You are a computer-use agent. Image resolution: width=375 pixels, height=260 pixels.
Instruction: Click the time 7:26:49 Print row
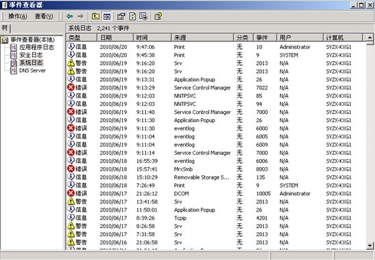point(145,186)
